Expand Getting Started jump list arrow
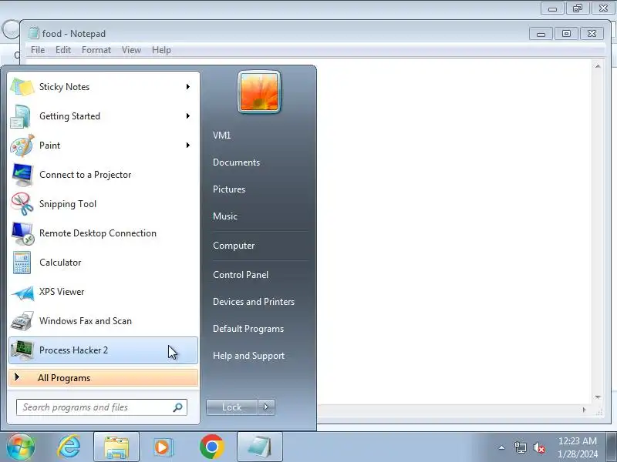 pyautogui.click(x=188, y=116)
